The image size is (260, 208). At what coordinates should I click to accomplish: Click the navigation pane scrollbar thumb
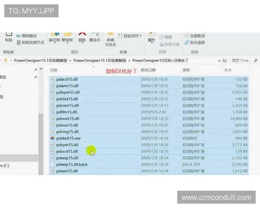click(41, 144)
